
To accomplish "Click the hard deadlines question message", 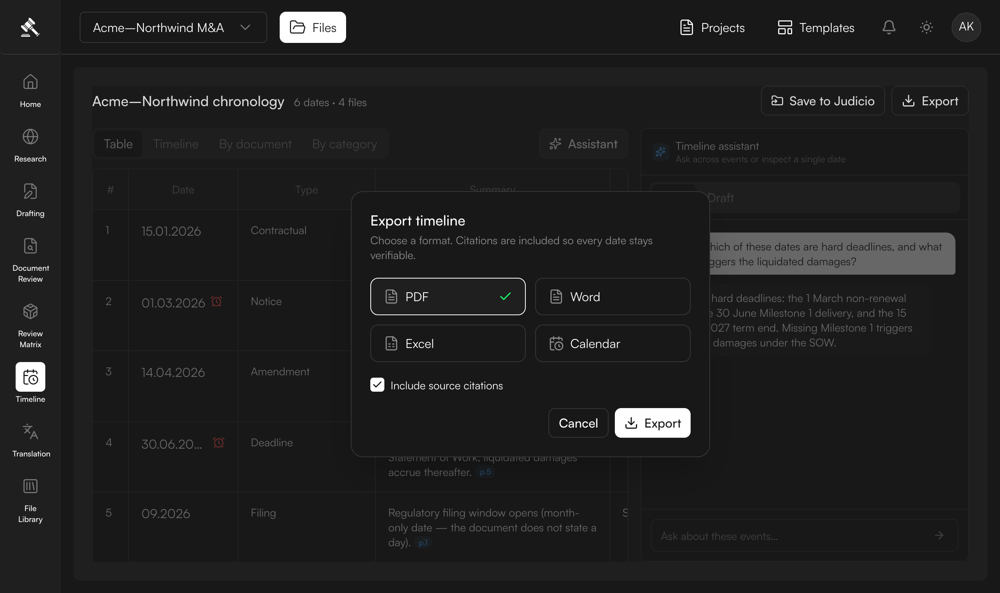I will pyautogui.click(x=832, y=254).
